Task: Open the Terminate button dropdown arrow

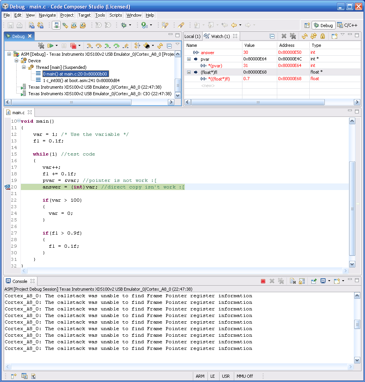Action: coord(79,46)
